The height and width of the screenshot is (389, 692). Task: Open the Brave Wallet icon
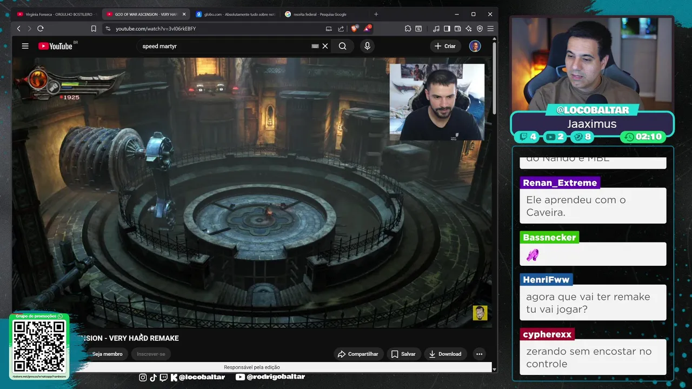coord(458,29)
